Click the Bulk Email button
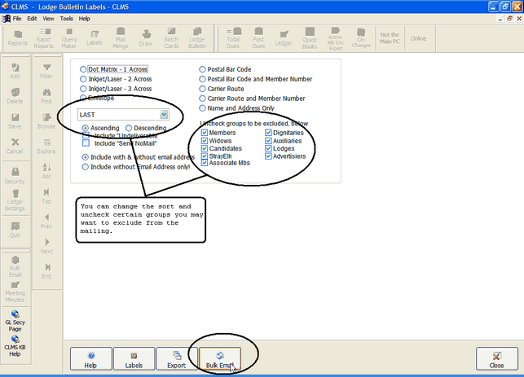The height and width of the screenshot is (377, 524). 219,358
